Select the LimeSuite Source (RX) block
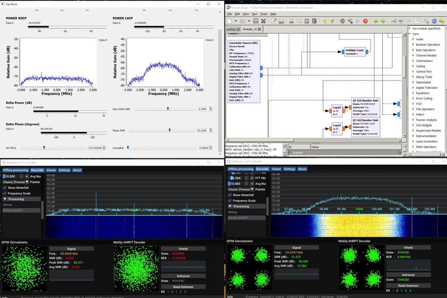The image size is (447, 298). (244, 71)
